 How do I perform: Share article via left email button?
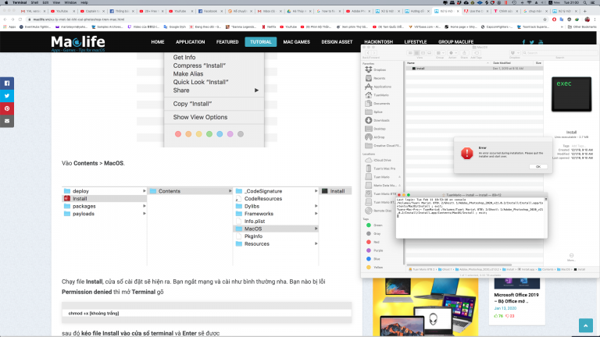tap(7, 121)
